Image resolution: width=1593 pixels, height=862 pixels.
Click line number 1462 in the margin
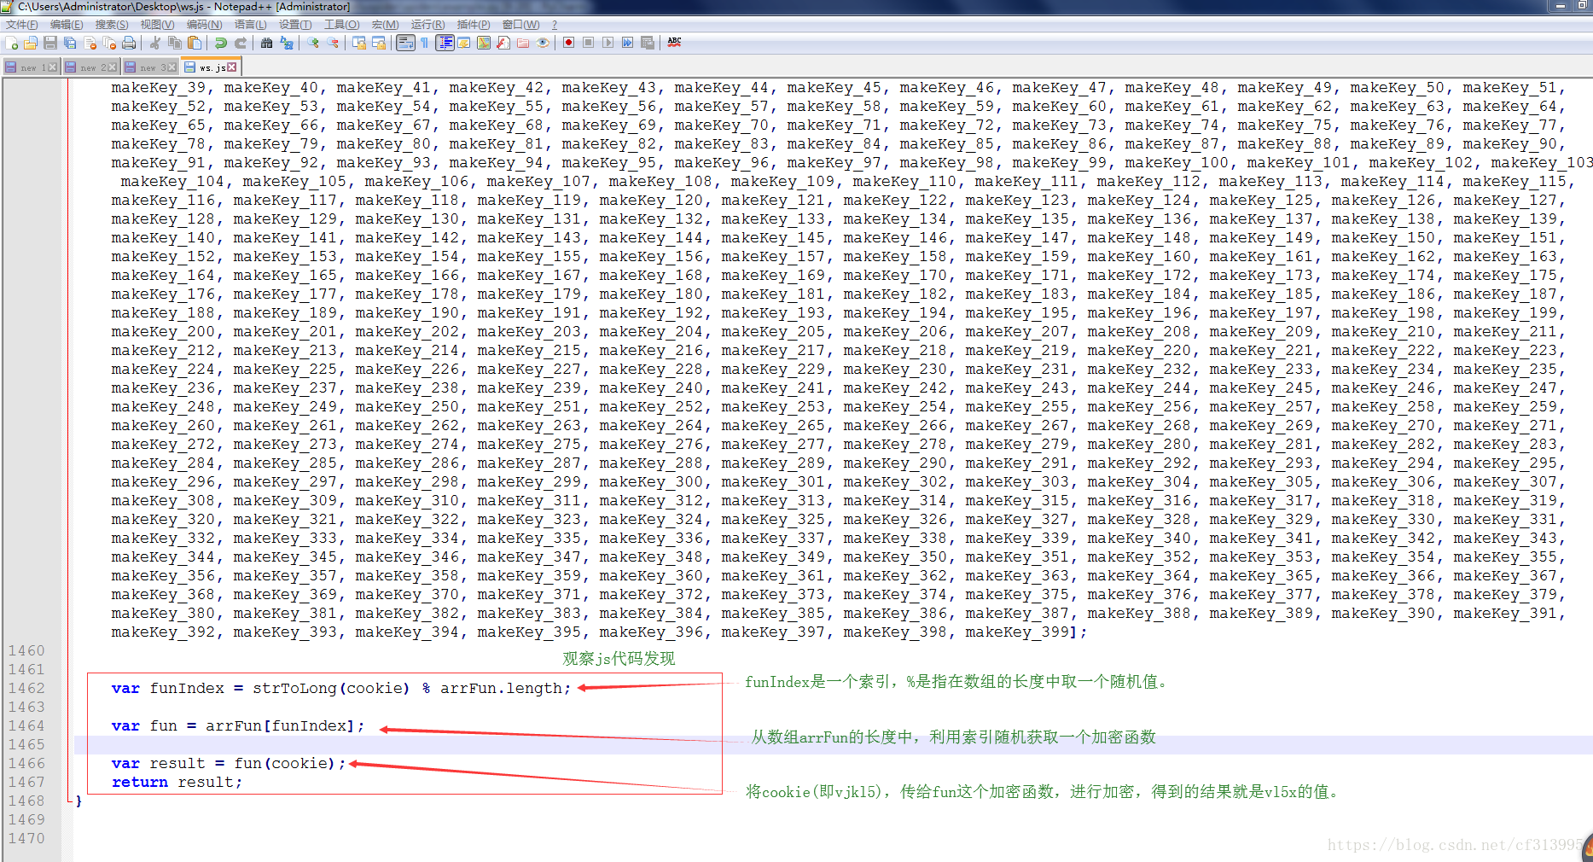pos(26,688)
